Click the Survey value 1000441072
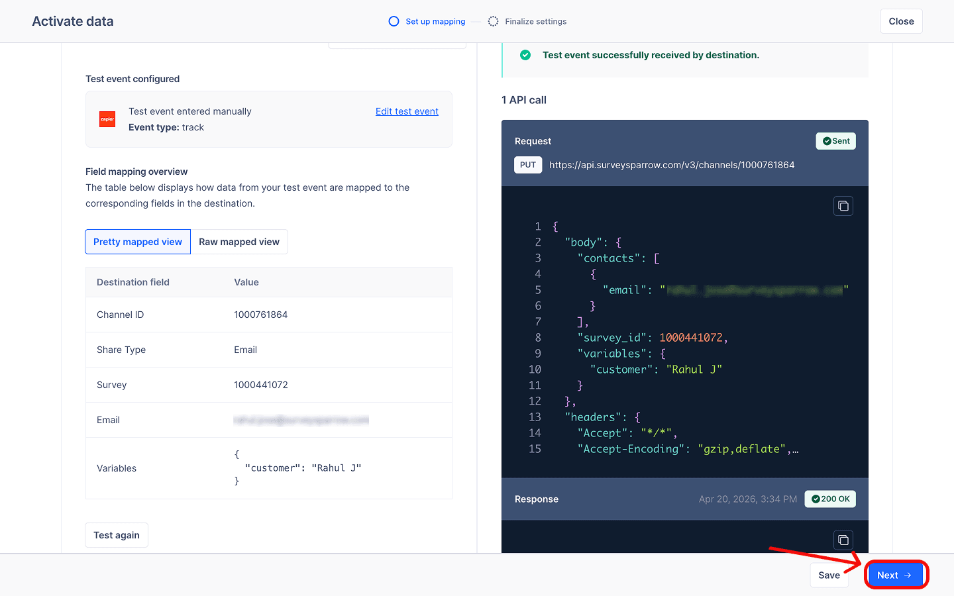This screenshot has height=596, width=954. pos(260,385)
